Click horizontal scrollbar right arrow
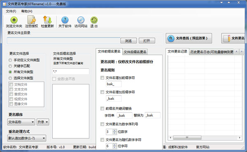The height and width of the screenshot is (152, 247). point(240,138)
